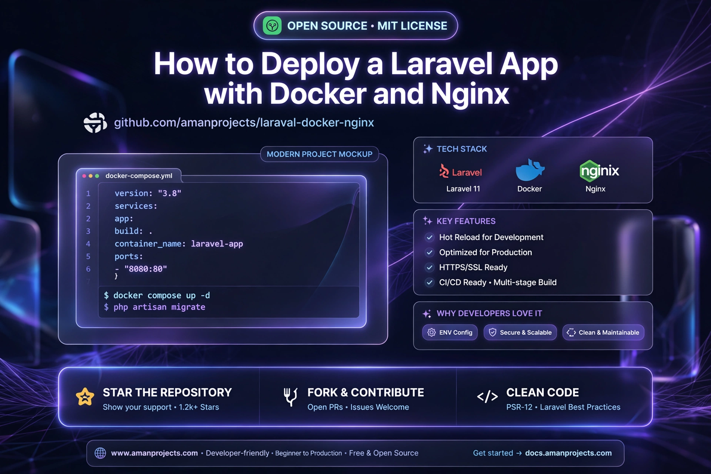Toggle the Optimized for Production checkmark
The width and height of the screenshot is (711, 474).
430,253
